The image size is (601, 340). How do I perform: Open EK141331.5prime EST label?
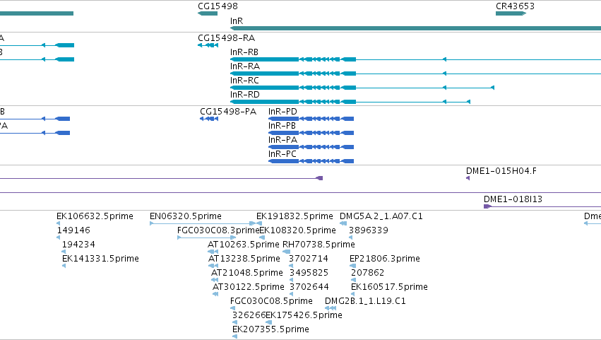[x=100, y=259]
